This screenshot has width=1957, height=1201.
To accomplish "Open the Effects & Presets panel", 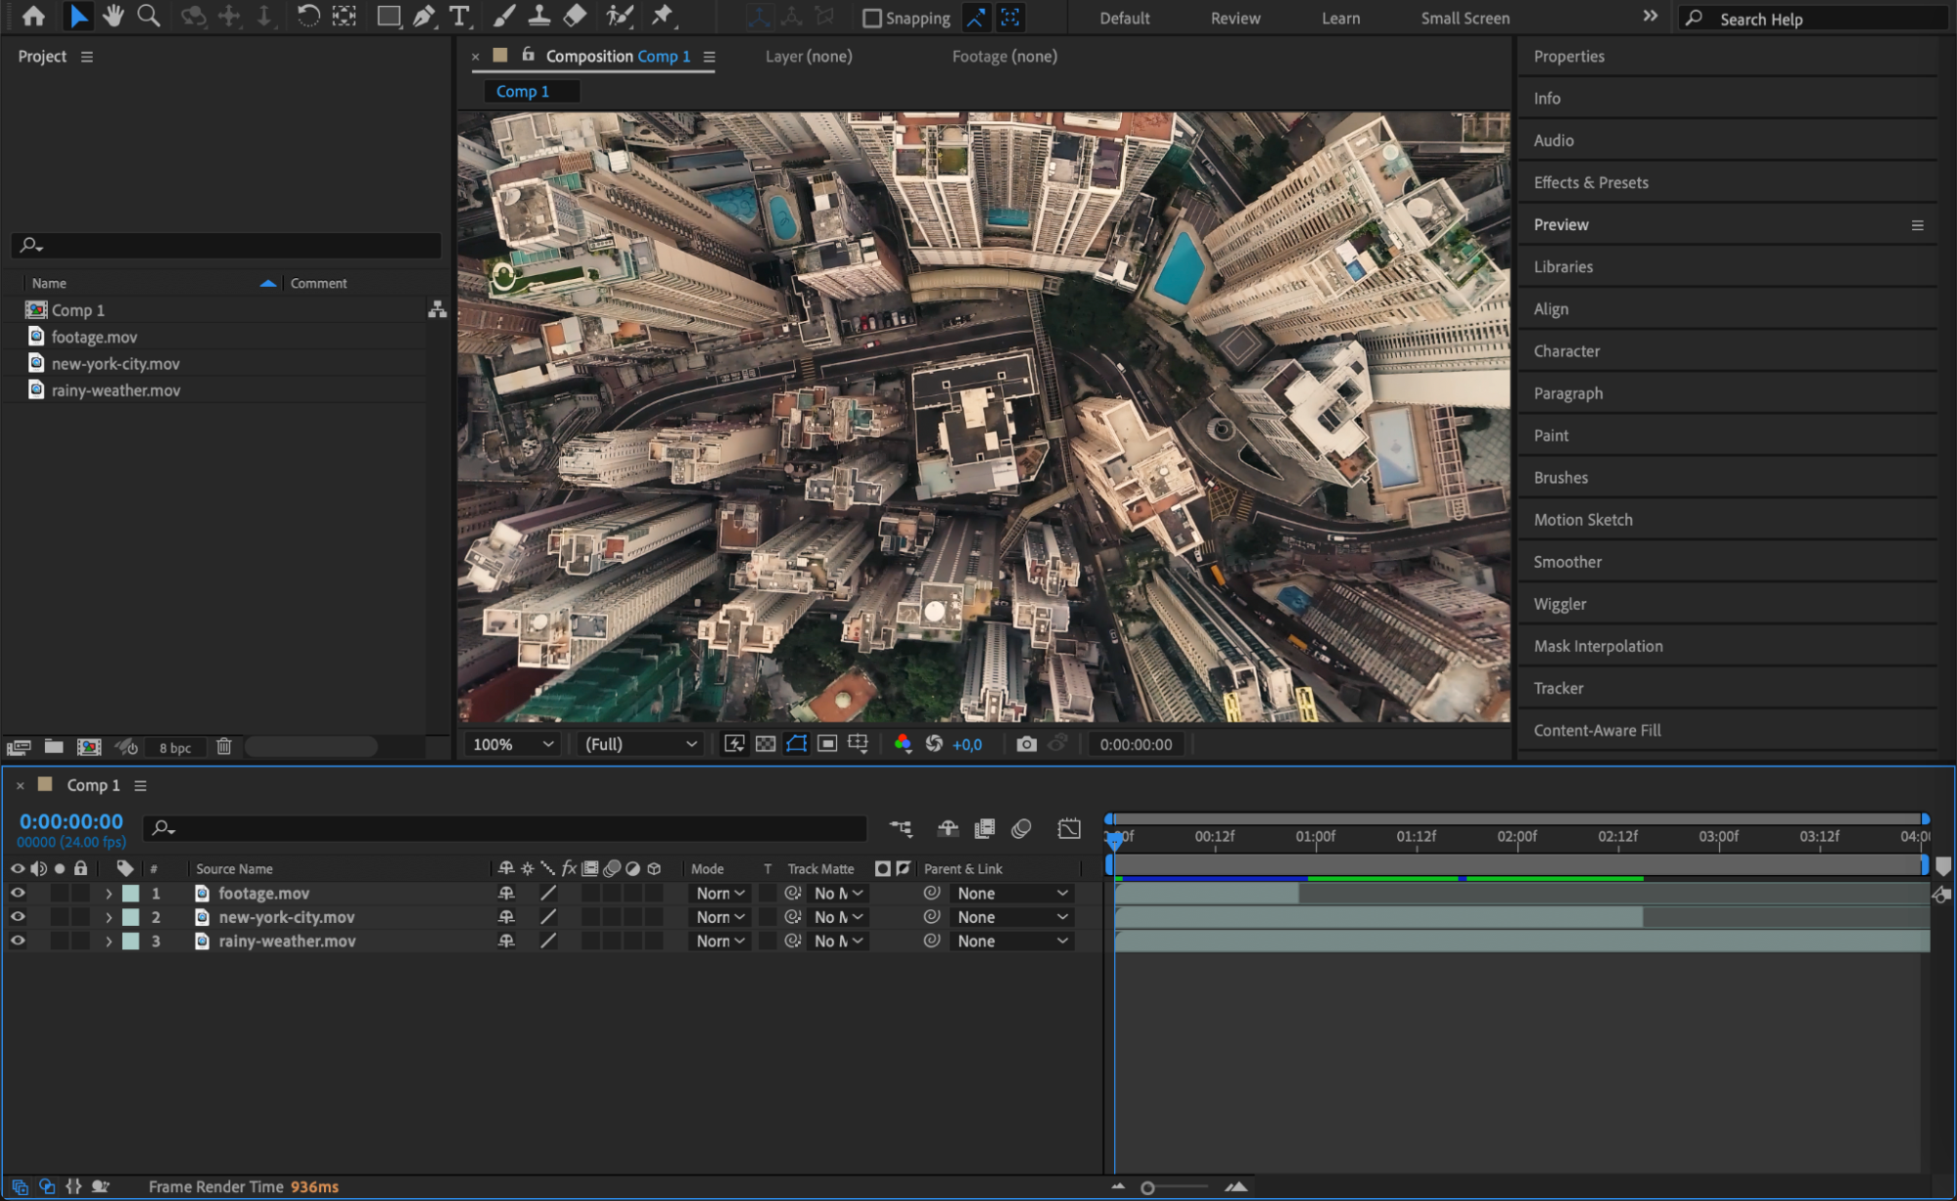I will click(x=1590, y=182).
